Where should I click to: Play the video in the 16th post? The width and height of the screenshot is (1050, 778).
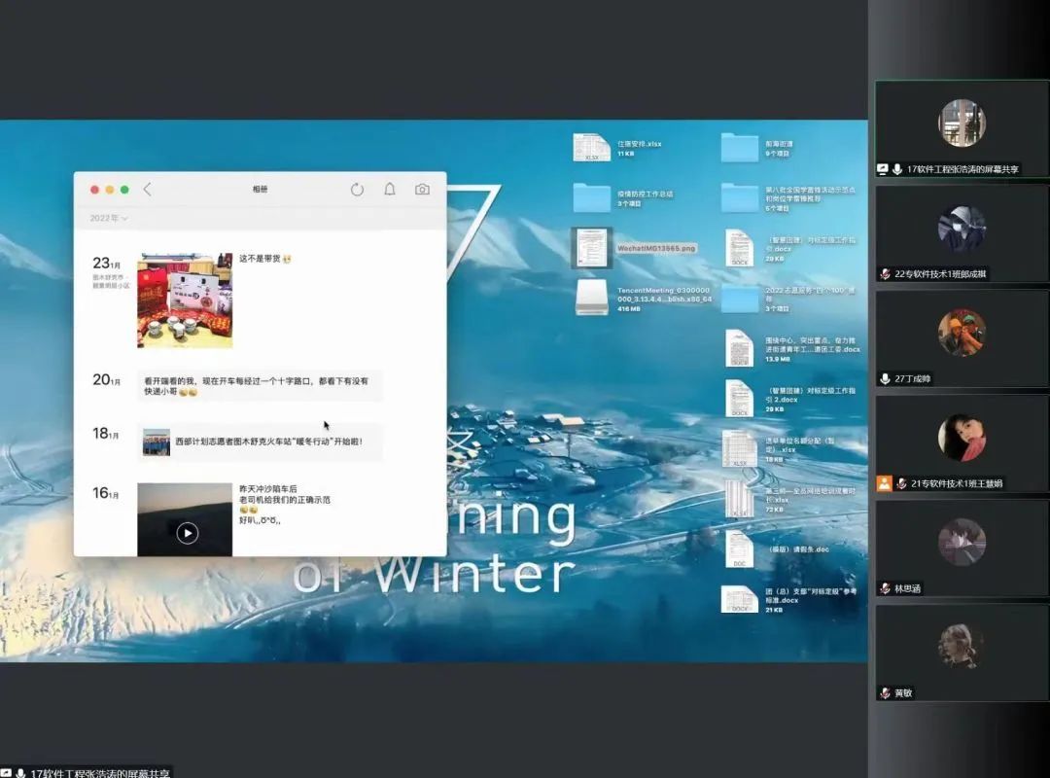point(188,532)
